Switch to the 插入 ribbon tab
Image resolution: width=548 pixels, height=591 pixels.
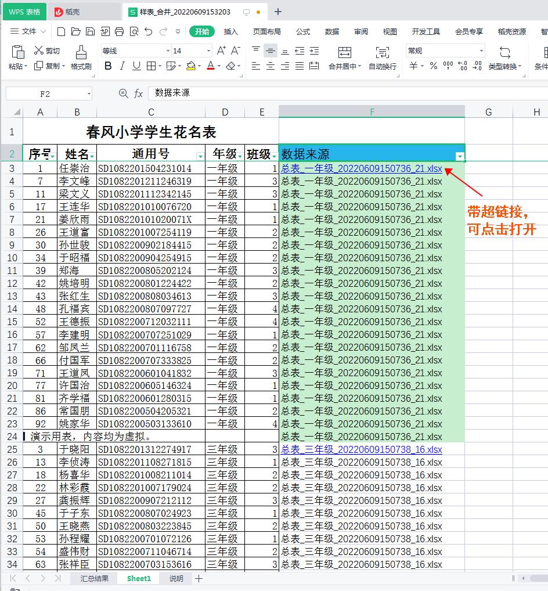pyautogui.click(x=230, y=32)
